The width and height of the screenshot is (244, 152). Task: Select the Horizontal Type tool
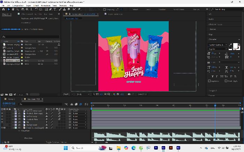55,9
